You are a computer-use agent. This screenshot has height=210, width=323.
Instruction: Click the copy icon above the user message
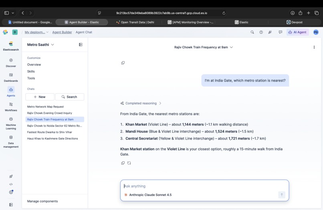(123, 63)
